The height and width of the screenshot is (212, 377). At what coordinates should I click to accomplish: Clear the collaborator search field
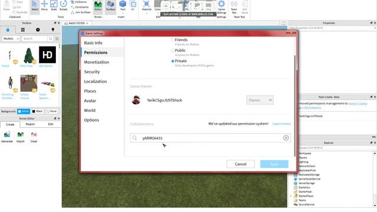(286, 138)
